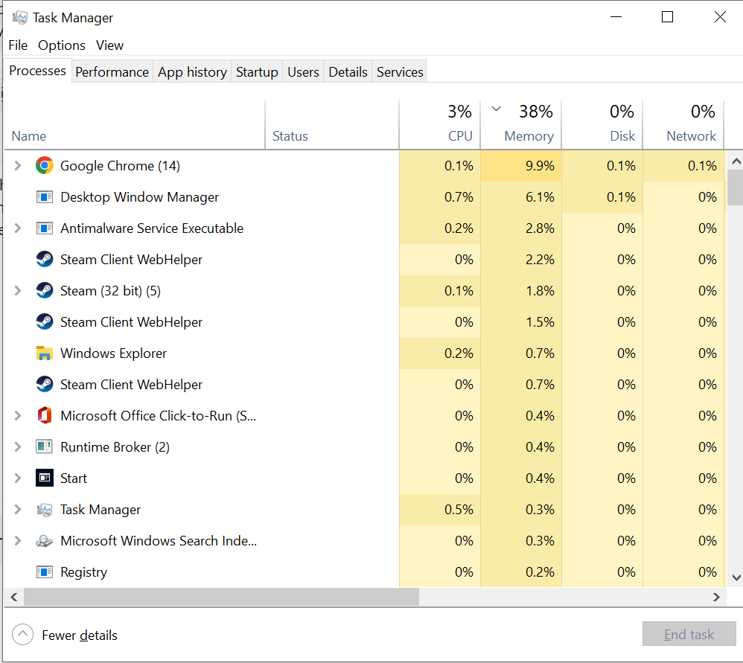Click Antimalware Service 2.8% memory cell

521,228
